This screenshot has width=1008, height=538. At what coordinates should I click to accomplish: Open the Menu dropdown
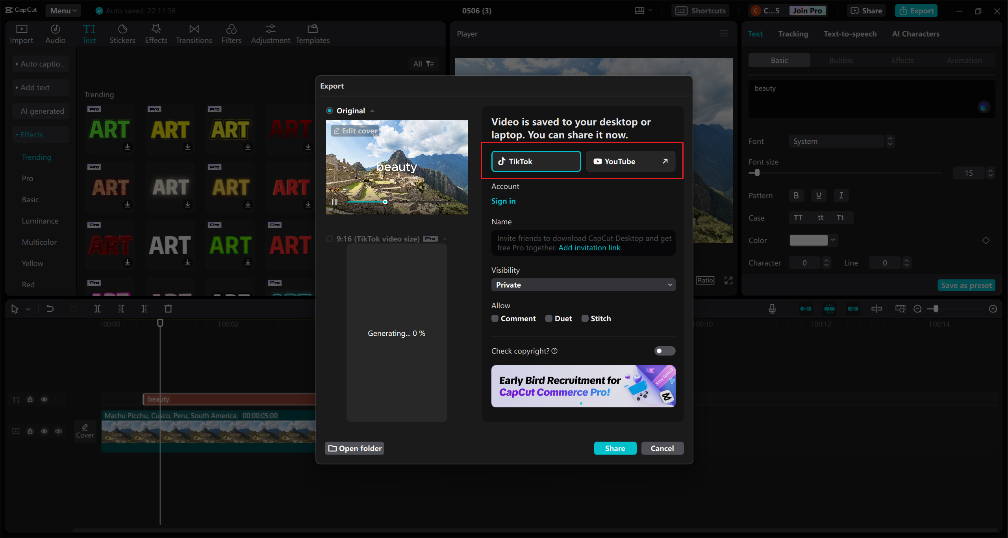point(63,11)
